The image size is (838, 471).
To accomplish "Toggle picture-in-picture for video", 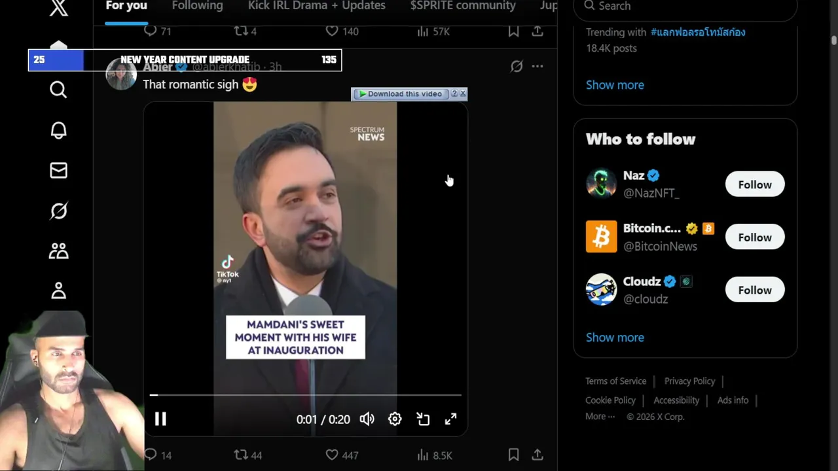I will (x=423, y=419).
